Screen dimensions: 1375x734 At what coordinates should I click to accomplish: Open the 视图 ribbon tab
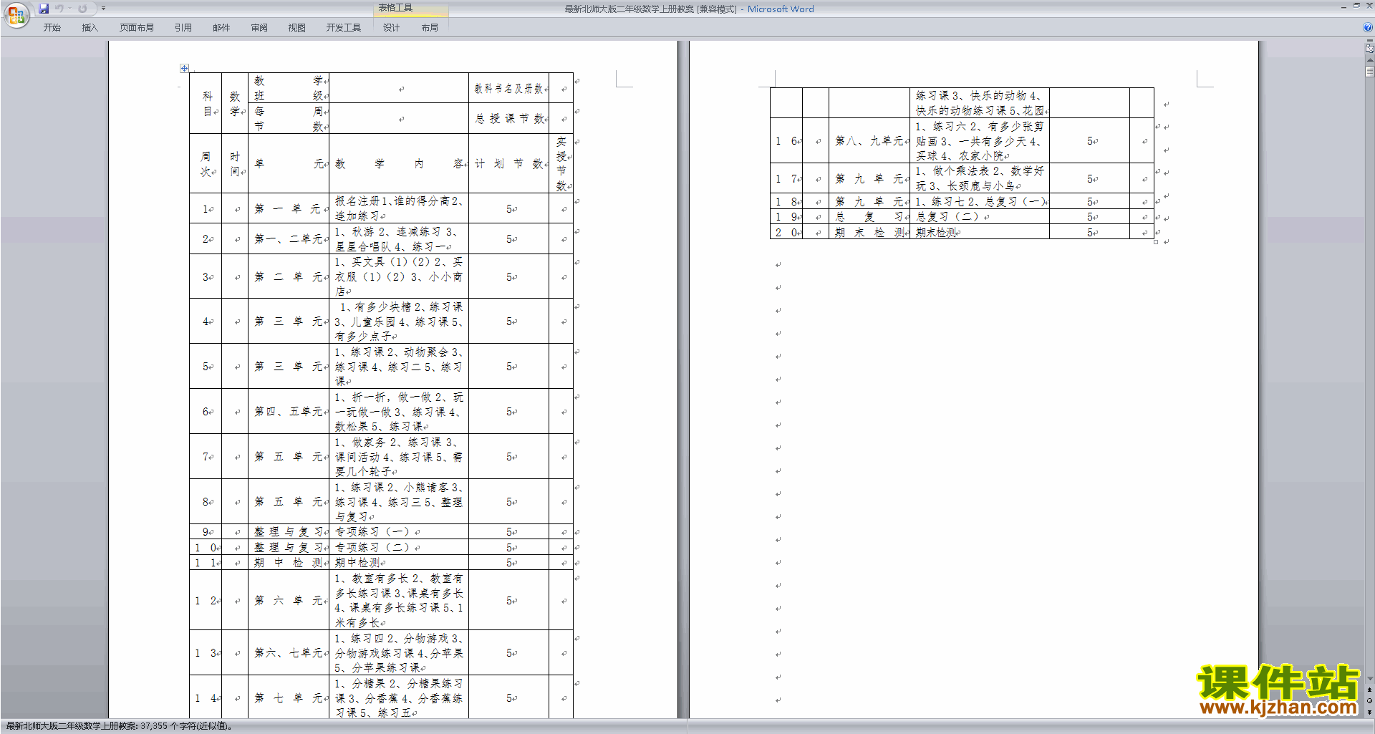click(297, 28)
